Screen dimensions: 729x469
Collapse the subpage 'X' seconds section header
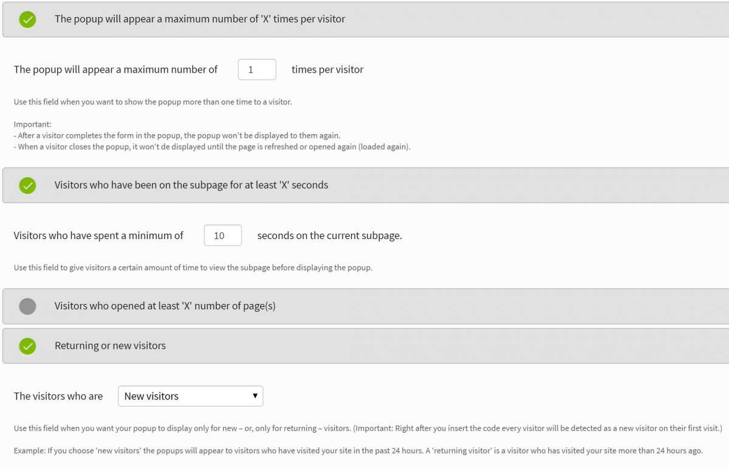pos(191,185)
